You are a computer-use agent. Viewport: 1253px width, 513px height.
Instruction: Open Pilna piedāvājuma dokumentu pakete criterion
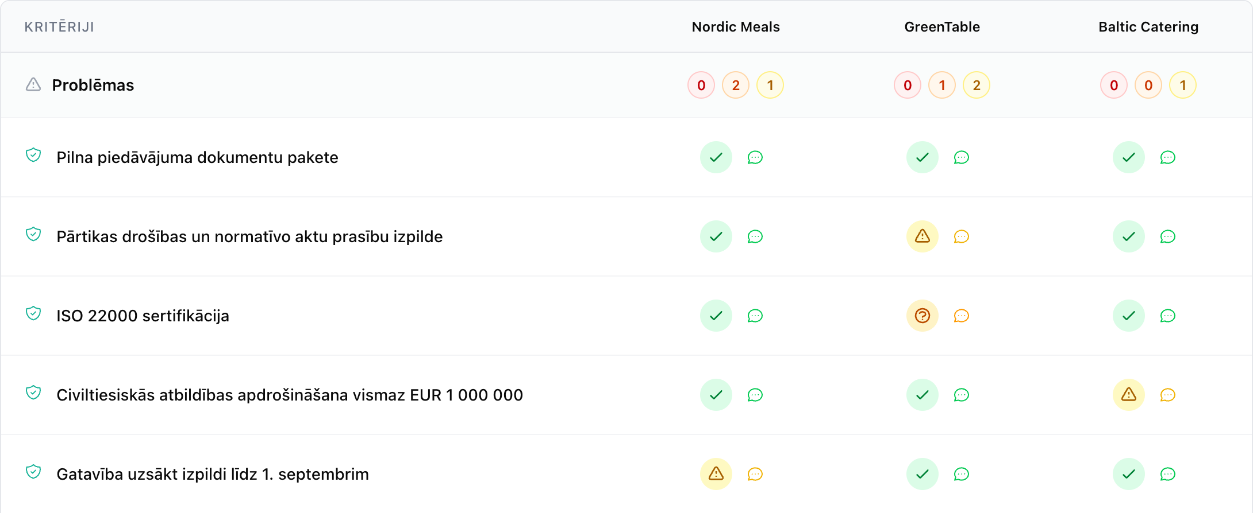[x=197, y=157]
